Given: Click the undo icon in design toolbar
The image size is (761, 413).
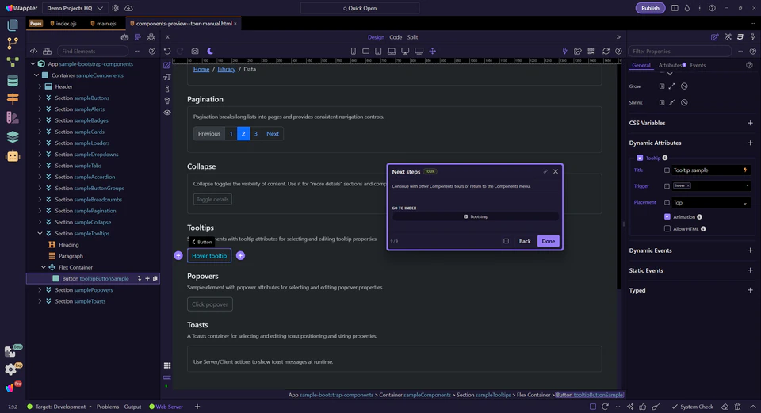Looking at the screenshot, I should (x=167, y=51).
